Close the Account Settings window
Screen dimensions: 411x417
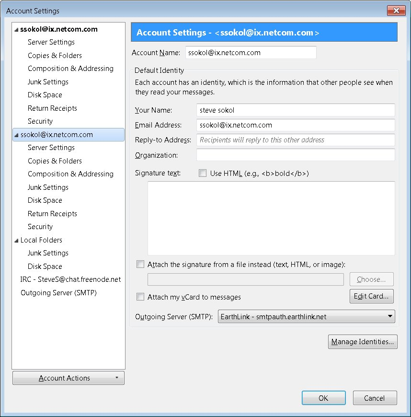point(396,11)
